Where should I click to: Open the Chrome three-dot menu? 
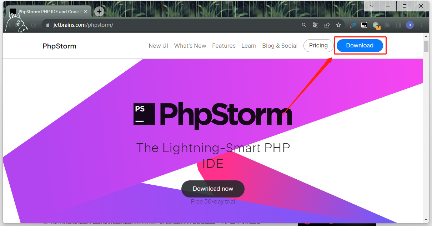[x=421, y=25]
